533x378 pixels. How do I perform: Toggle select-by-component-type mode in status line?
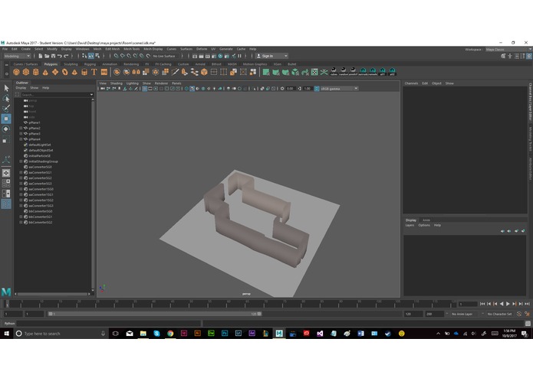click(x=97, y=56)
